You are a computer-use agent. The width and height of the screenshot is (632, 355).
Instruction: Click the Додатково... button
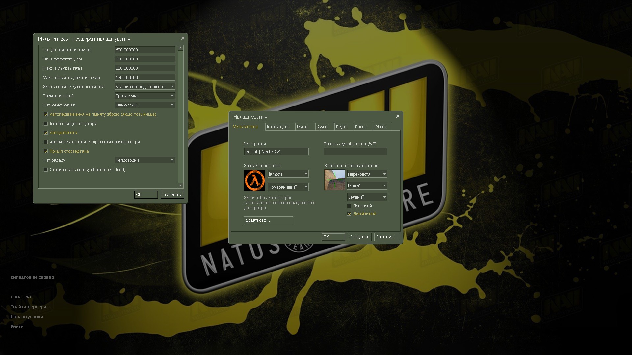point(268,220)
